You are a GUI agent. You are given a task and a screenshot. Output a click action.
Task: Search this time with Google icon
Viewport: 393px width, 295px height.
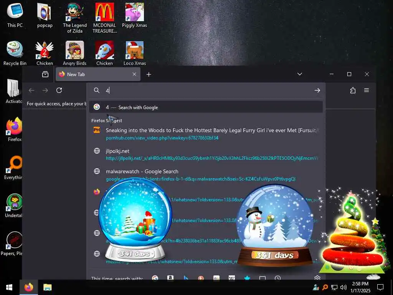(x=155, y=277)
